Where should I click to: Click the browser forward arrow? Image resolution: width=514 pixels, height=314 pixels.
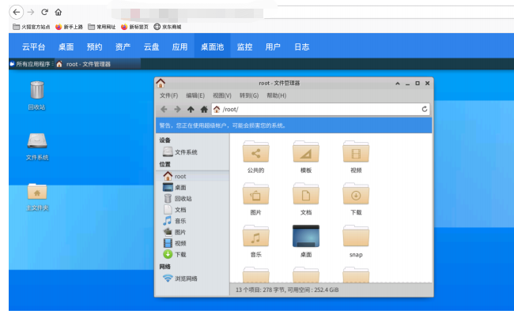tap(31, 13)
